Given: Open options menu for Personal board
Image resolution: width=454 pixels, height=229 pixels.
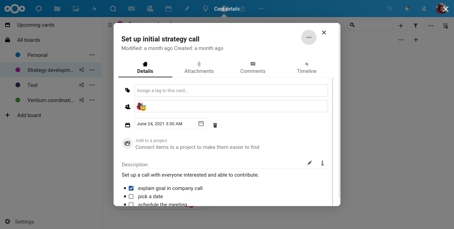Looking at the screenshot, I should [92, 55].
